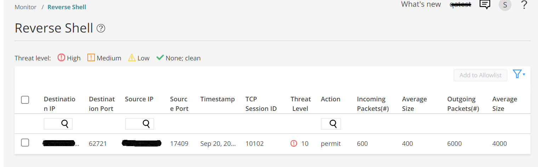Toggle the select-all checkbox in table header
Image resolution: width=538 pixels, height=167 pixels.
click(x=25, y=100)
